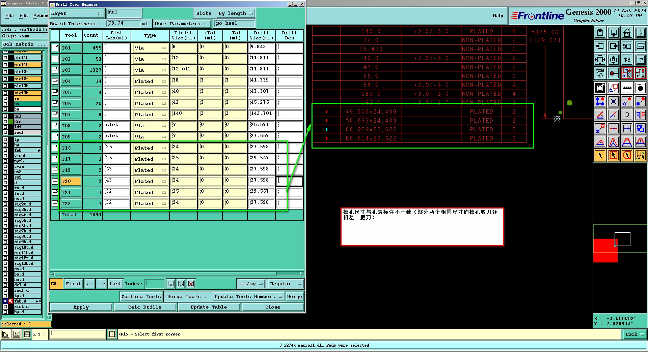This screenshot has height=352, width=648.
Task: Toggle the v-cut layer checkbox
Action: (x=5, y=156)
